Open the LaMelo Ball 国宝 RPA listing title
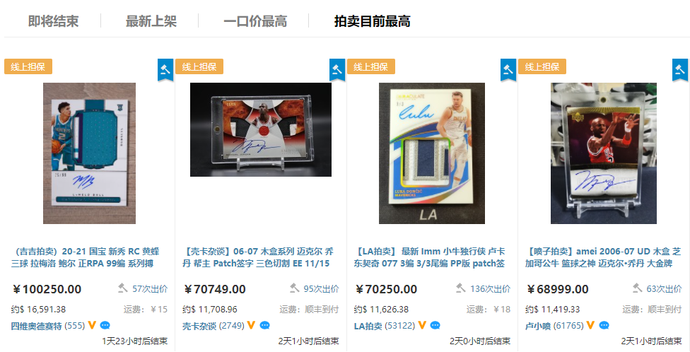The image size is (690, 352). (86, 257)
